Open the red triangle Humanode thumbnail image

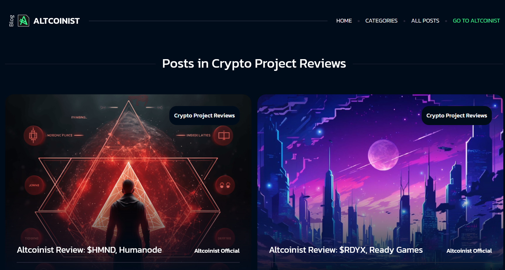[128, 182]
